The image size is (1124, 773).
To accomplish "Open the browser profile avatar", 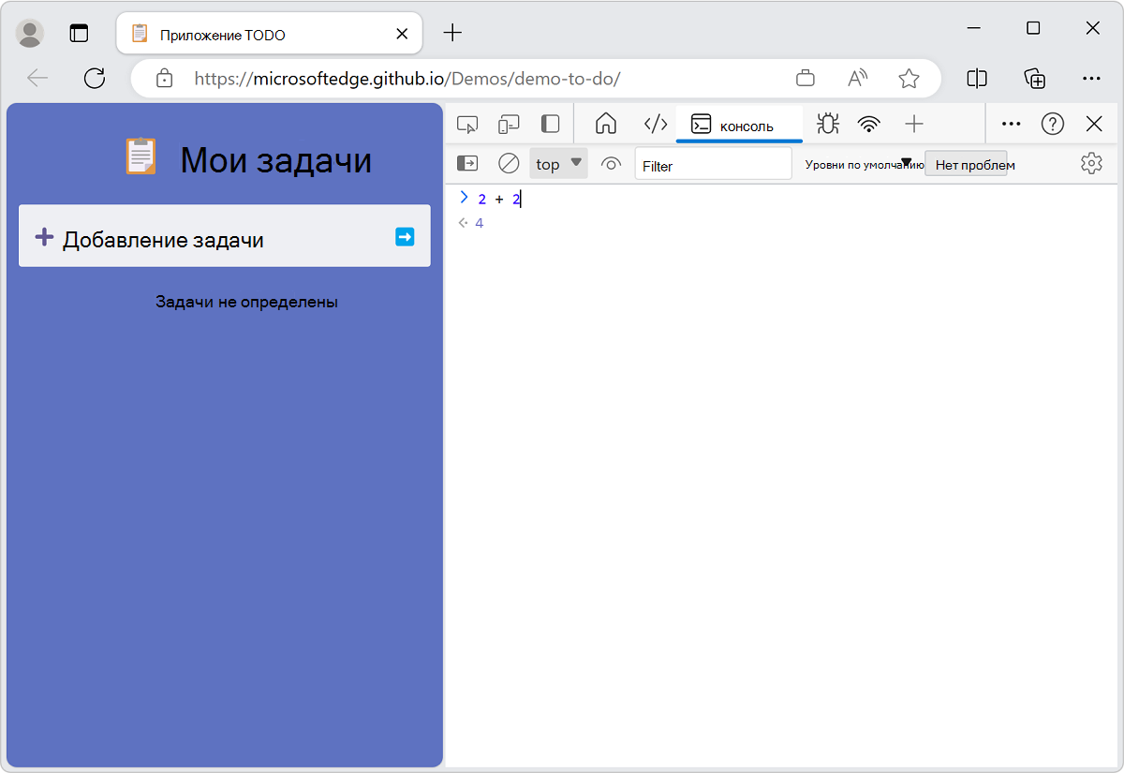I will 31,33.
